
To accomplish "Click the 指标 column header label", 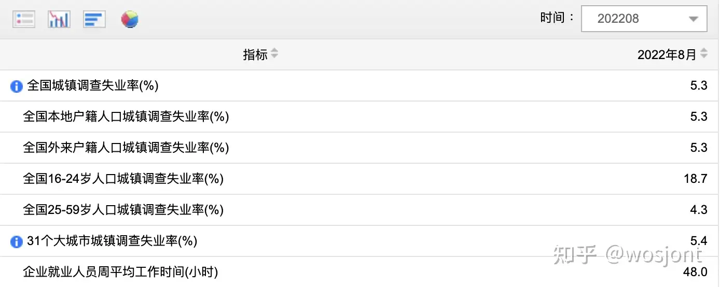I will (255, 54).
